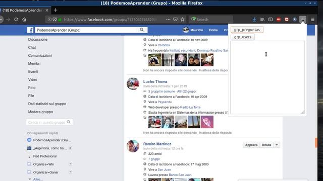
Task: Show site info for secure lock
Action: coord(60,20)
